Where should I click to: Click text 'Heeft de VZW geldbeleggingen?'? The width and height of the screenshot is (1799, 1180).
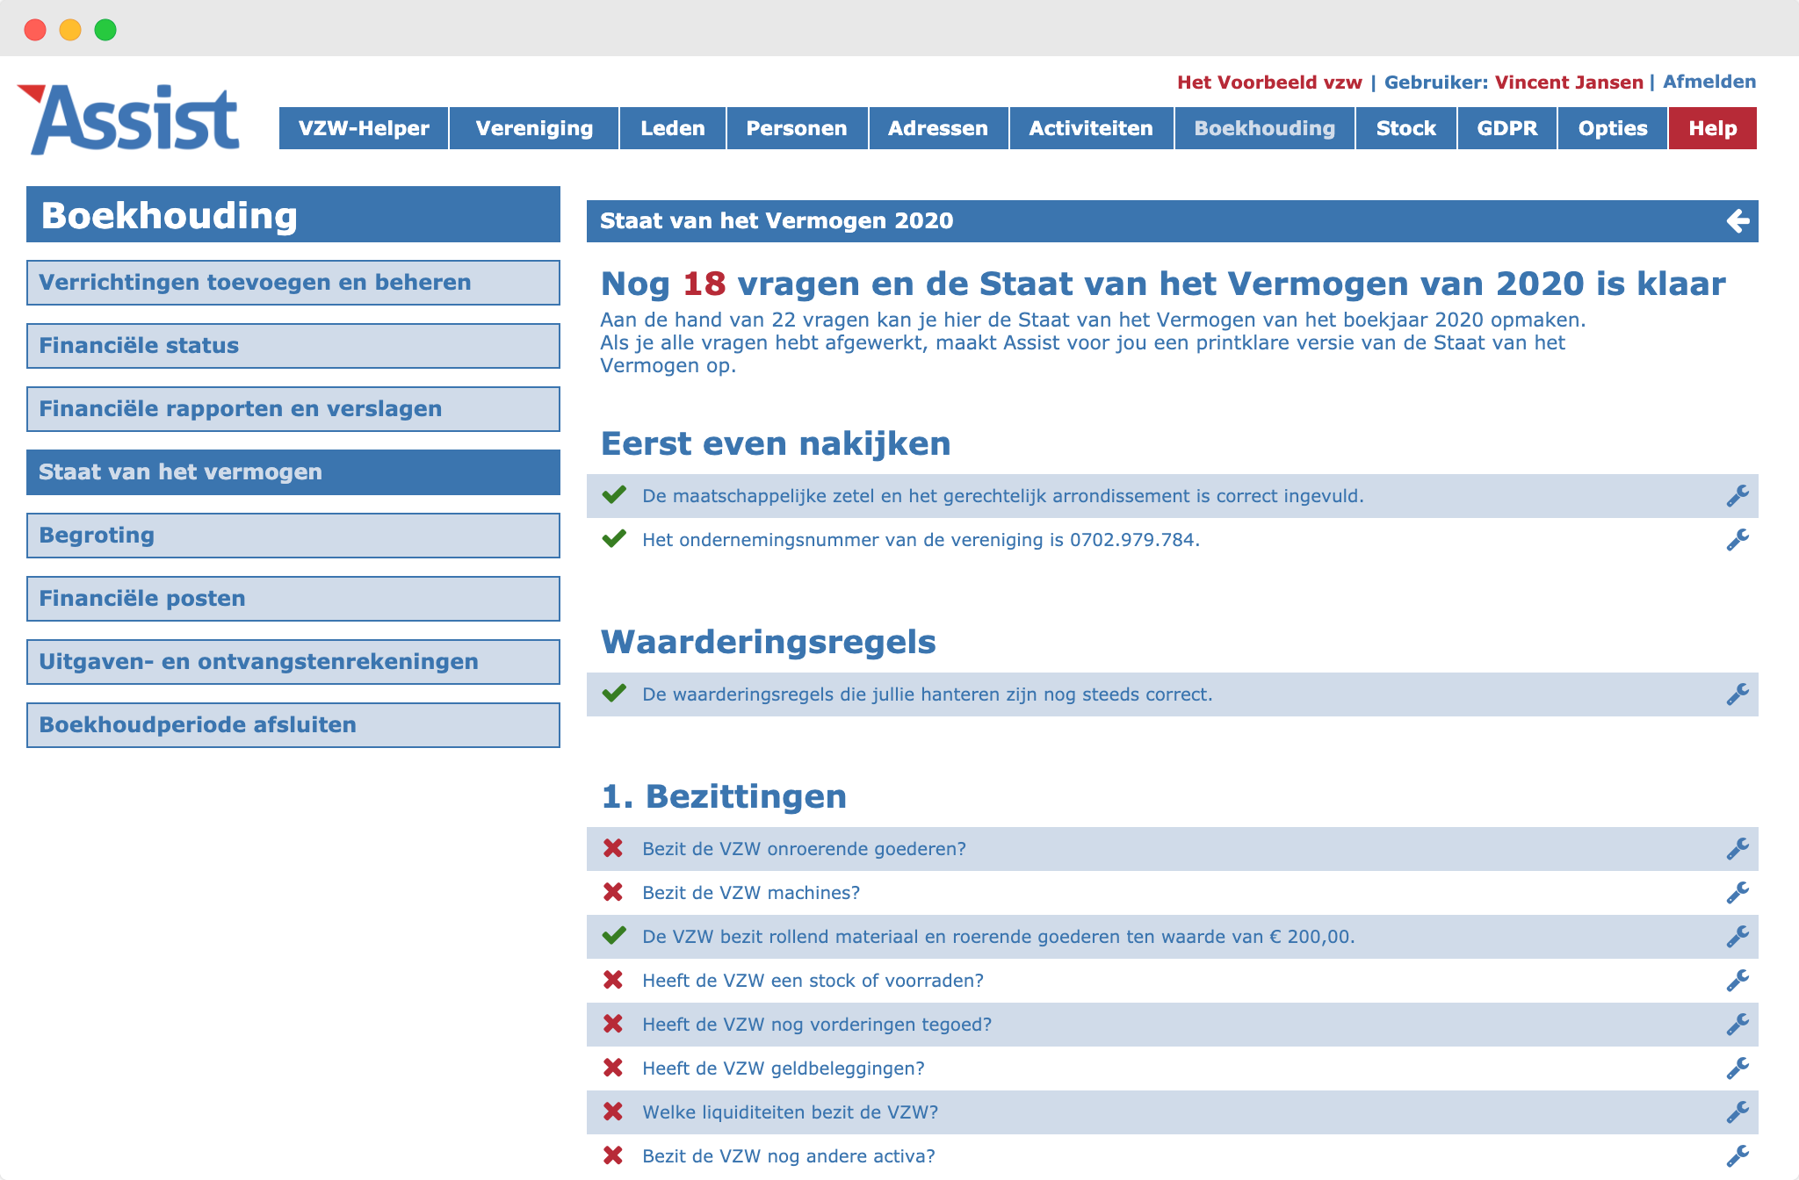click(x=784, y=1068)
